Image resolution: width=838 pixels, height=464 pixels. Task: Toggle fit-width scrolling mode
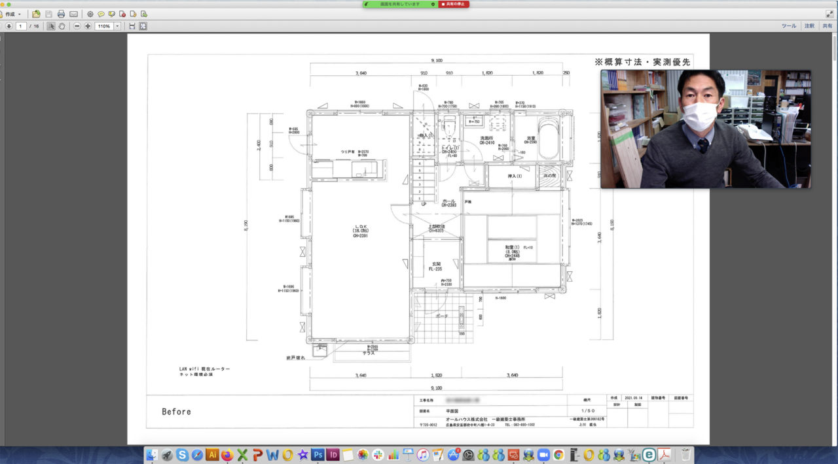[132, 26]
